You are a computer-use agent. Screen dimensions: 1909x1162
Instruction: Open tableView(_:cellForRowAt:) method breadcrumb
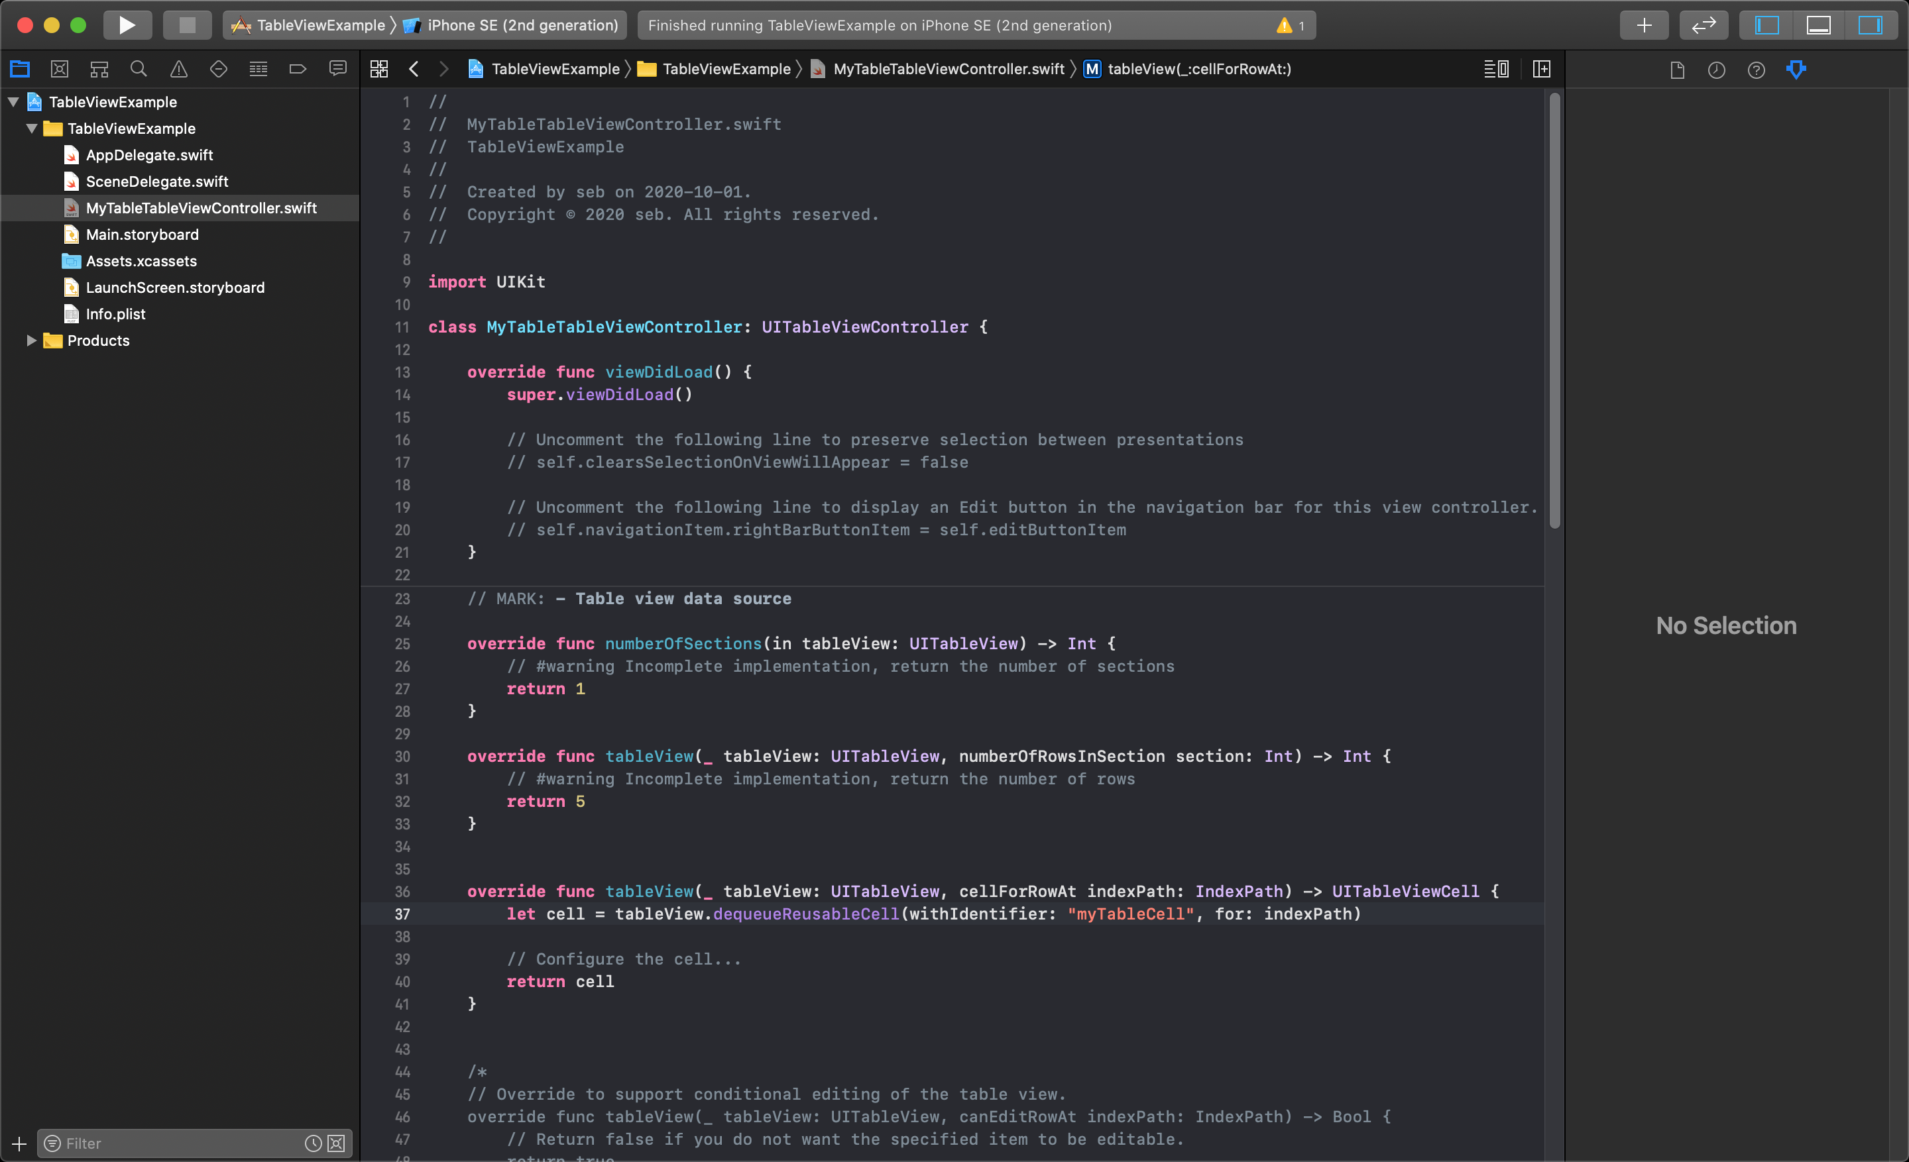1187,69
